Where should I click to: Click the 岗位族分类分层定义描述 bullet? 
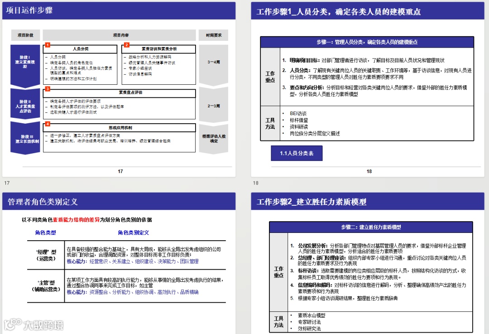coord(315,134)
